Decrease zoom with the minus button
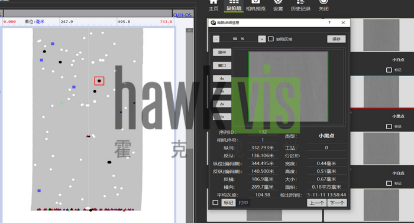 (x=216, y=39)
